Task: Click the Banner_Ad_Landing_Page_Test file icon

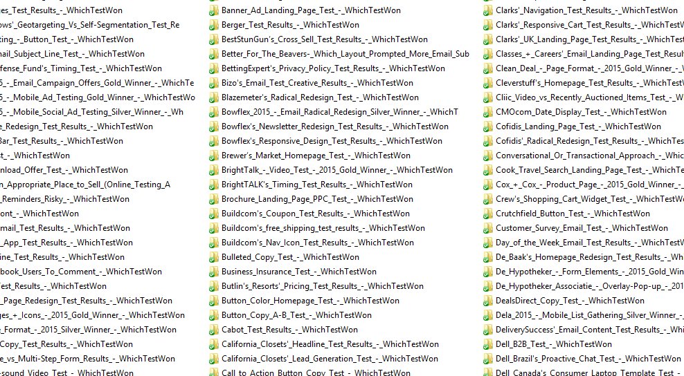Action: [213, 10]
